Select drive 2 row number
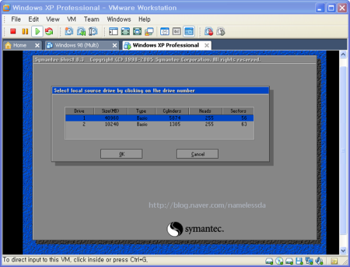Viewport: 350px width, 267px height. (x=84, y=124)
